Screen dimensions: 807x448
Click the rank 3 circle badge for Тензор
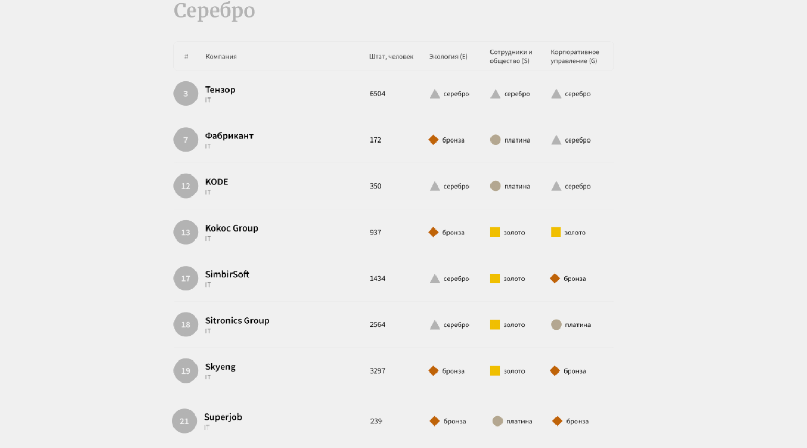click(x=186, y=94)
